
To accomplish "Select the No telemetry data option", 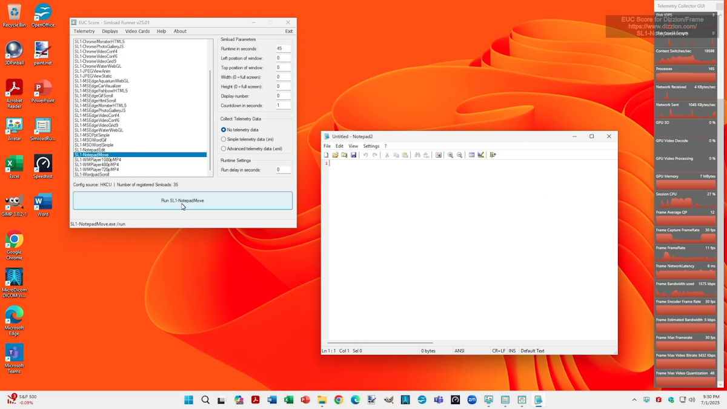I will [x=224, y=130].
